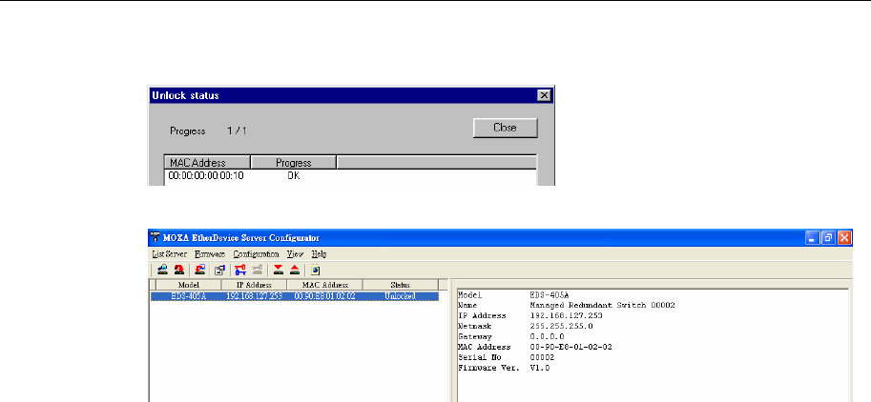Click the MAC Address value 00-90-E8-01-02-02 in details
Image resolution: width=871 pixels, height=402 pixels.
point(571,347)
